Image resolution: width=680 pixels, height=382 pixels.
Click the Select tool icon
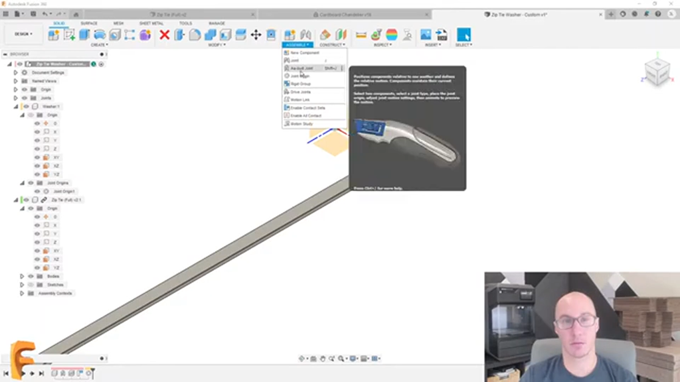[x=464, y=34]
